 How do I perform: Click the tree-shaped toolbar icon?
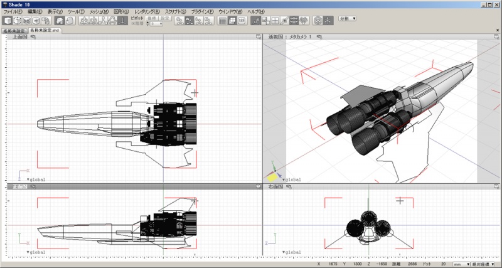tap(304, 21)
